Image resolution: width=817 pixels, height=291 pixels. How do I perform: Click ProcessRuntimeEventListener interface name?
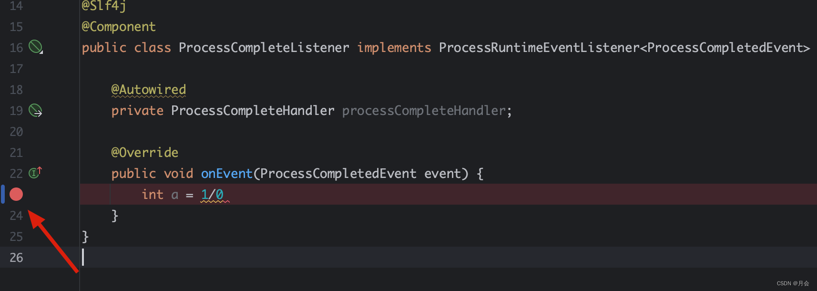pyautogui.click(x=539, y=48)
